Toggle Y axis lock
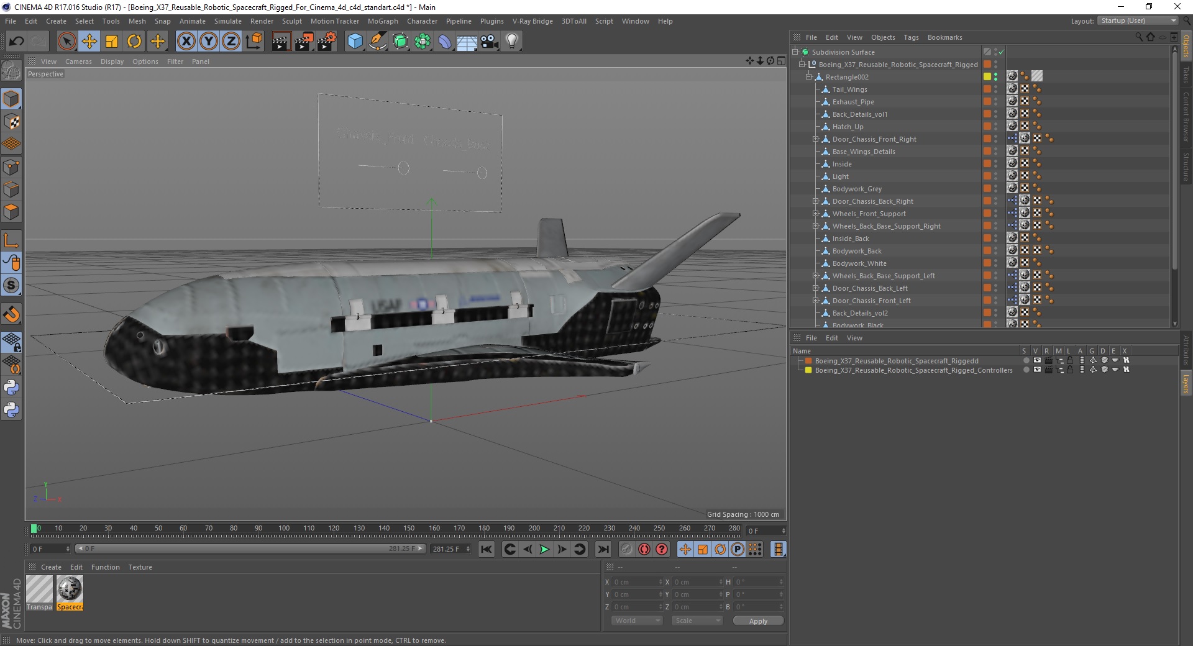The width and height of the screenshot is (1193, 646). (x=209, y=42)
